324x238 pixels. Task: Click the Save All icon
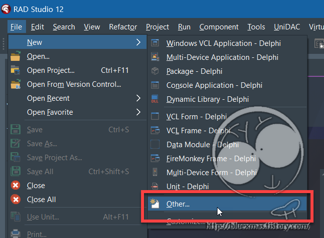coord(15,171)
